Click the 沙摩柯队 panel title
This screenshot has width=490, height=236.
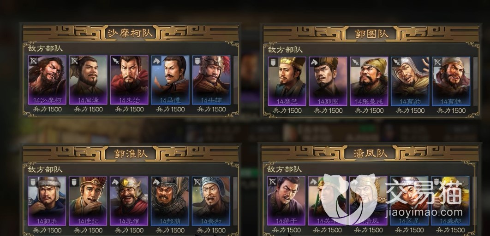[x=130, y=33]
